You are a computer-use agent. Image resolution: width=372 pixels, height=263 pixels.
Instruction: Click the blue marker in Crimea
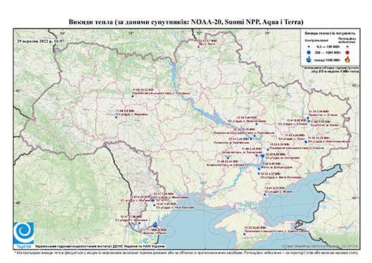click(x=244, y=234)
